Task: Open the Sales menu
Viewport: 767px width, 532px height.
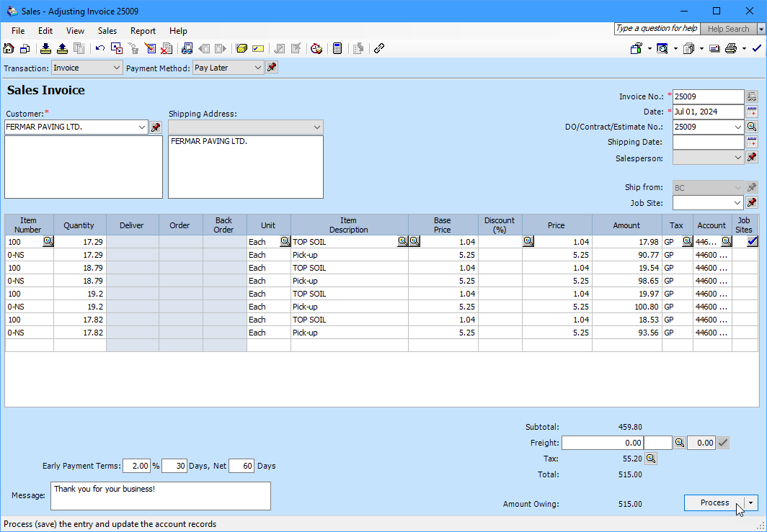Action: click(107, 31)
